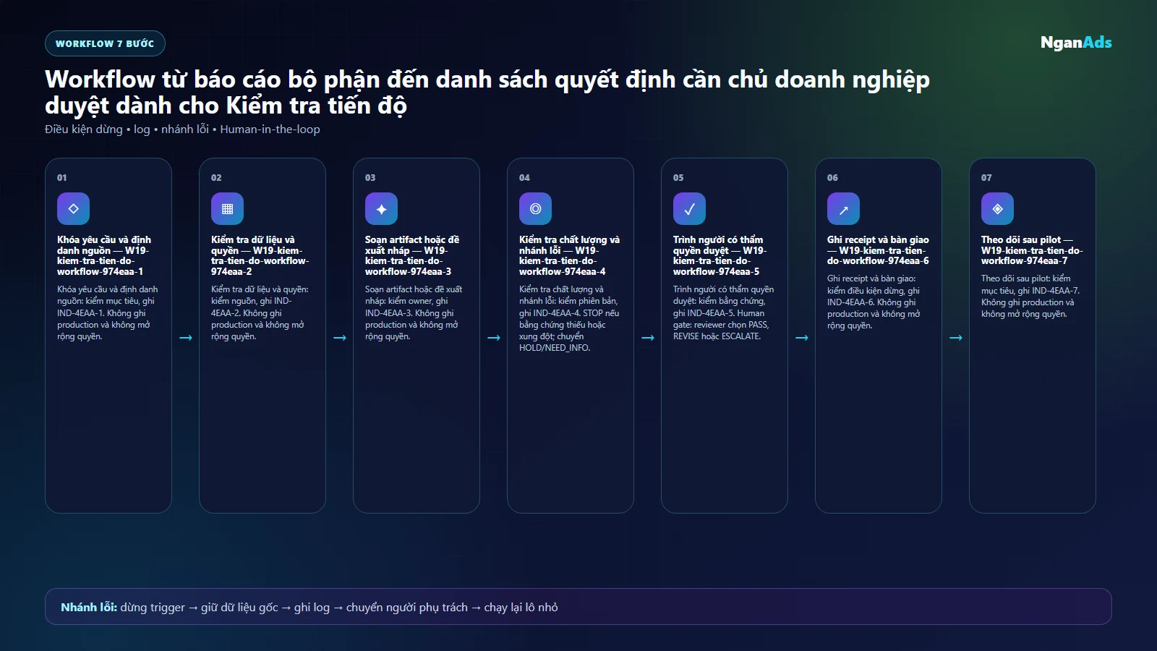Select heading 'Theo dõi sau pilot'
The image size is (1157, 651).
pyautogui.click(x=1021, y=239)
